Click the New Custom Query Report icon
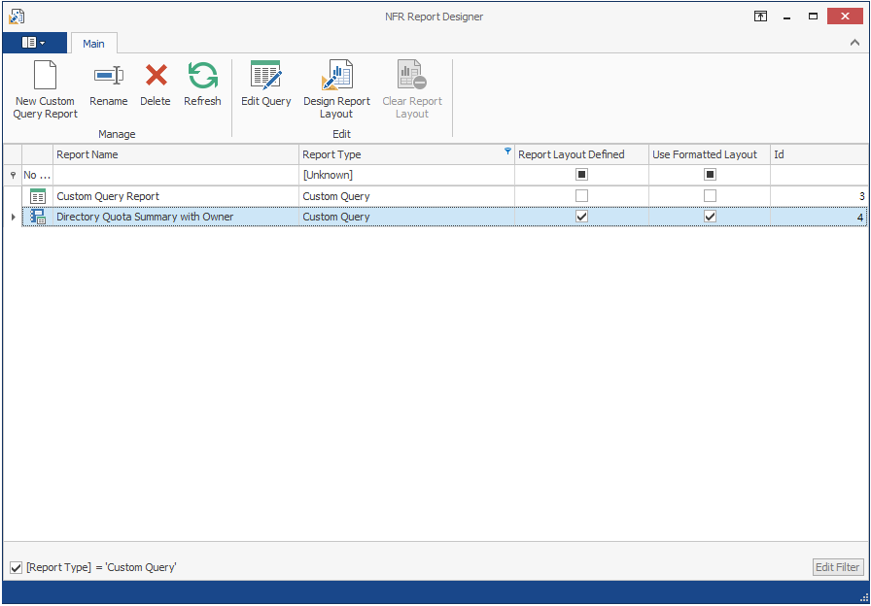This screenshot has width=871, height=606. 45,77
